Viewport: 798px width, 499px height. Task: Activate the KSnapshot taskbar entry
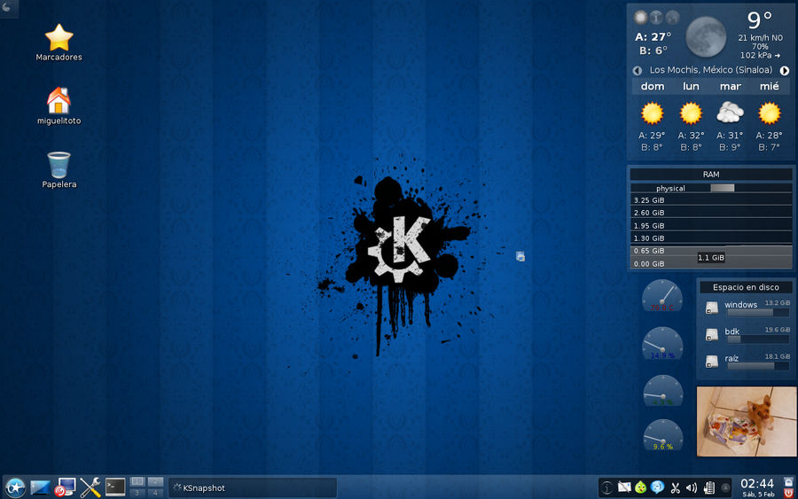tap(253, 487)
